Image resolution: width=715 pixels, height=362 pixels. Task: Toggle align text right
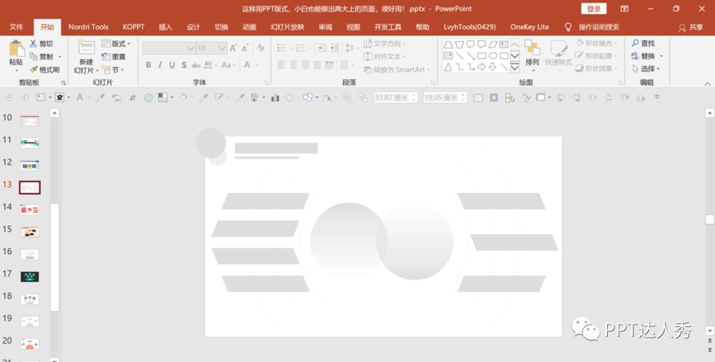click(x=305, y=65)
